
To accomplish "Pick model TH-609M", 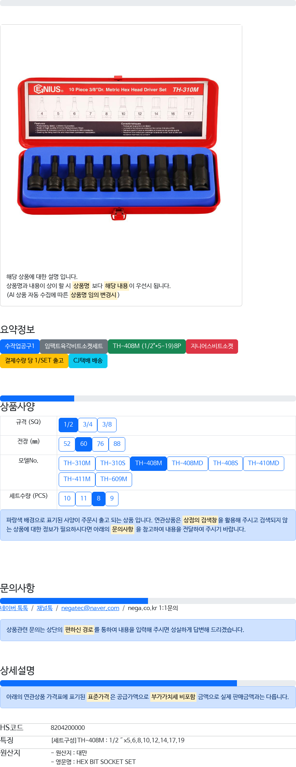I will [x=114, y=479].
